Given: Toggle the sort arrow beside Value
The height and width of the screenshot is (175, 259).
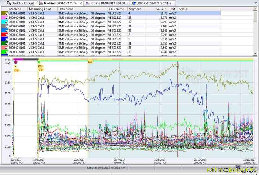Looking at the screenshot, I should [166, 9].
